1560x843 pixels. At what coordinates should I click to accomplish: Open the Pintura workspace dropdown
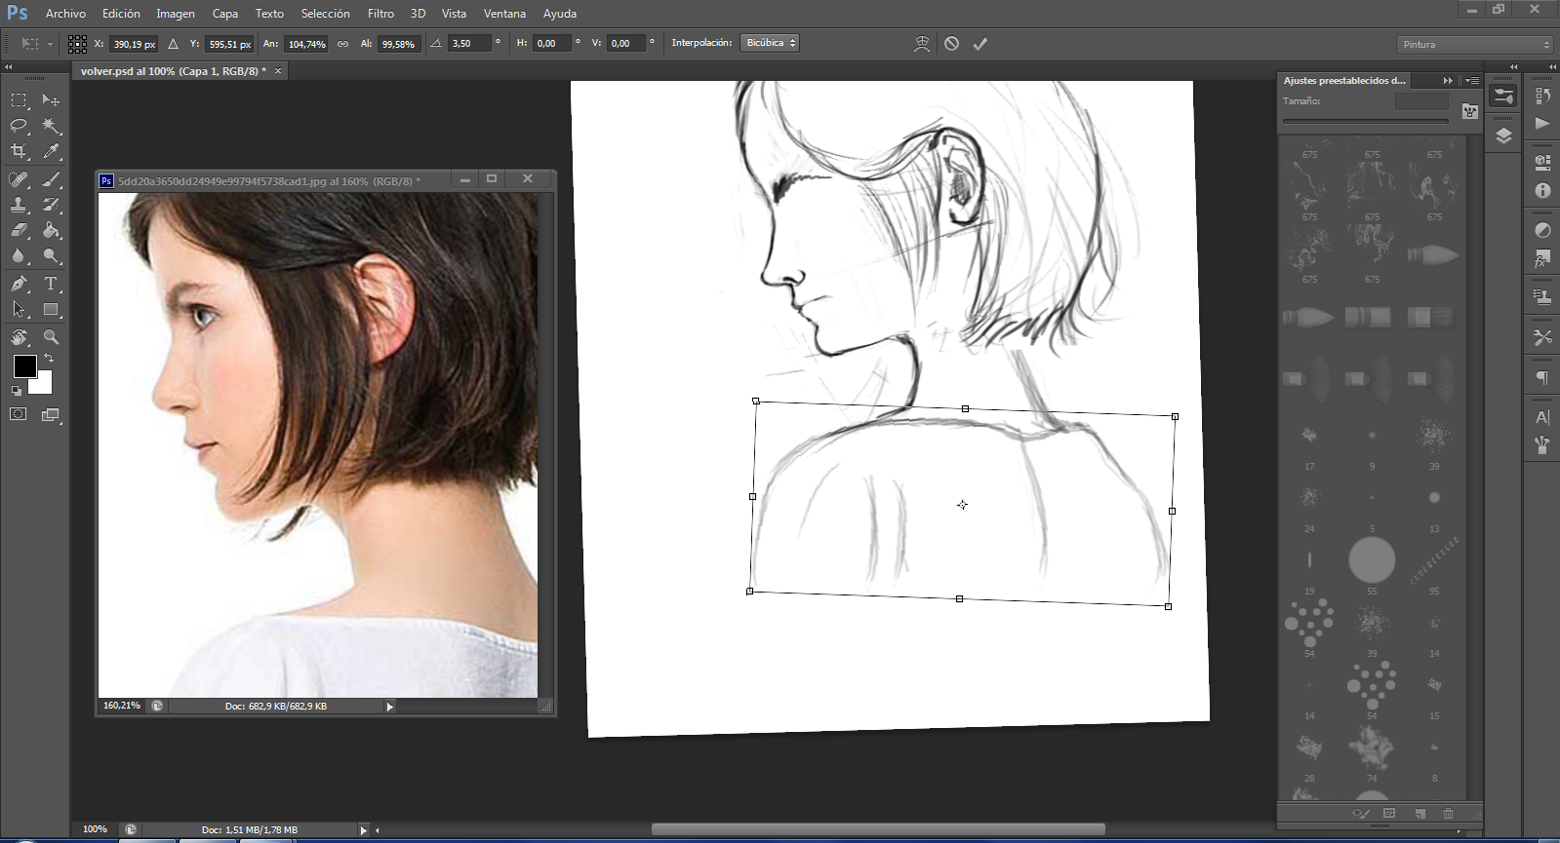(x=1474, y=45)
